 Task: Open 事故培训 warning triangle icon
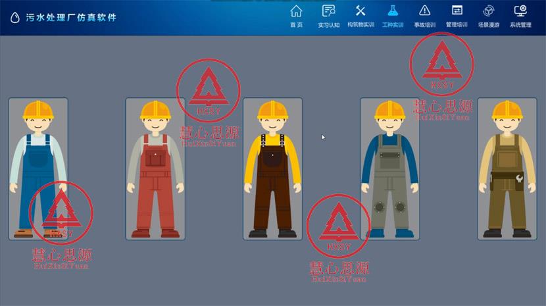click(x=424, y=11)
